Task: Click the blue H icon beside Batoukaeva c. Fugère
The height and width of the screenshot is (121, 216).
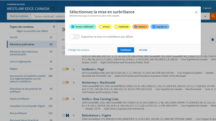Action: point(67,115)
